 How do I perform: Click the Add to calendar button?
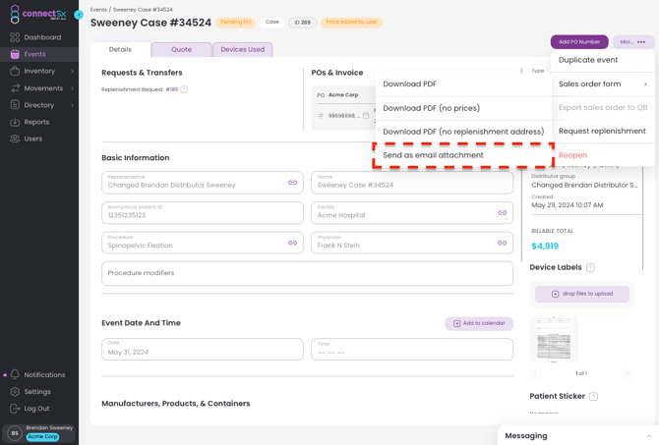[479, 323]
